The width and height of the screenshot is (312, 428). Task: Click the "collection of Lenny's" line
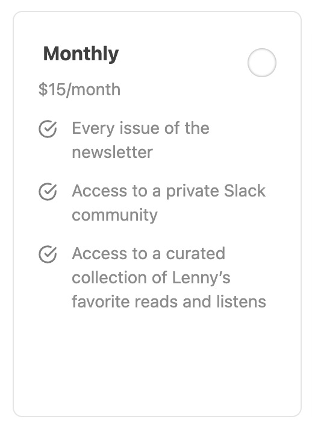151,277
